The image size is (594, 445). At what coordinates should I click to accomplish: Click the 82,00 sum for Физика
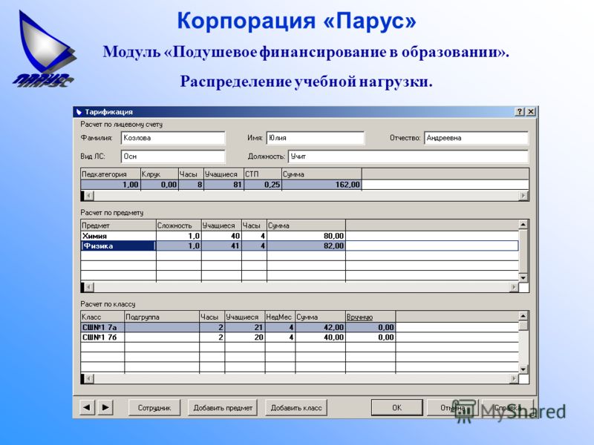(306, 246)
